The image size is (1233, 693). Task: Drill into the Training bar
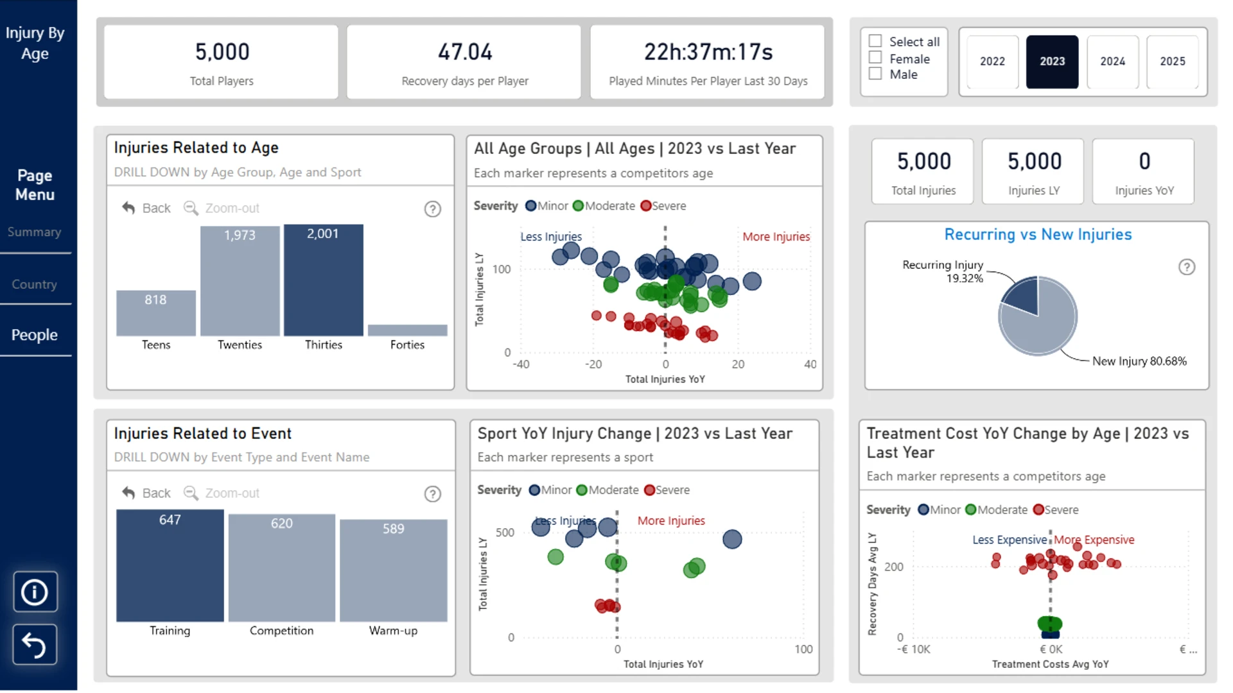tap(170, 565)
